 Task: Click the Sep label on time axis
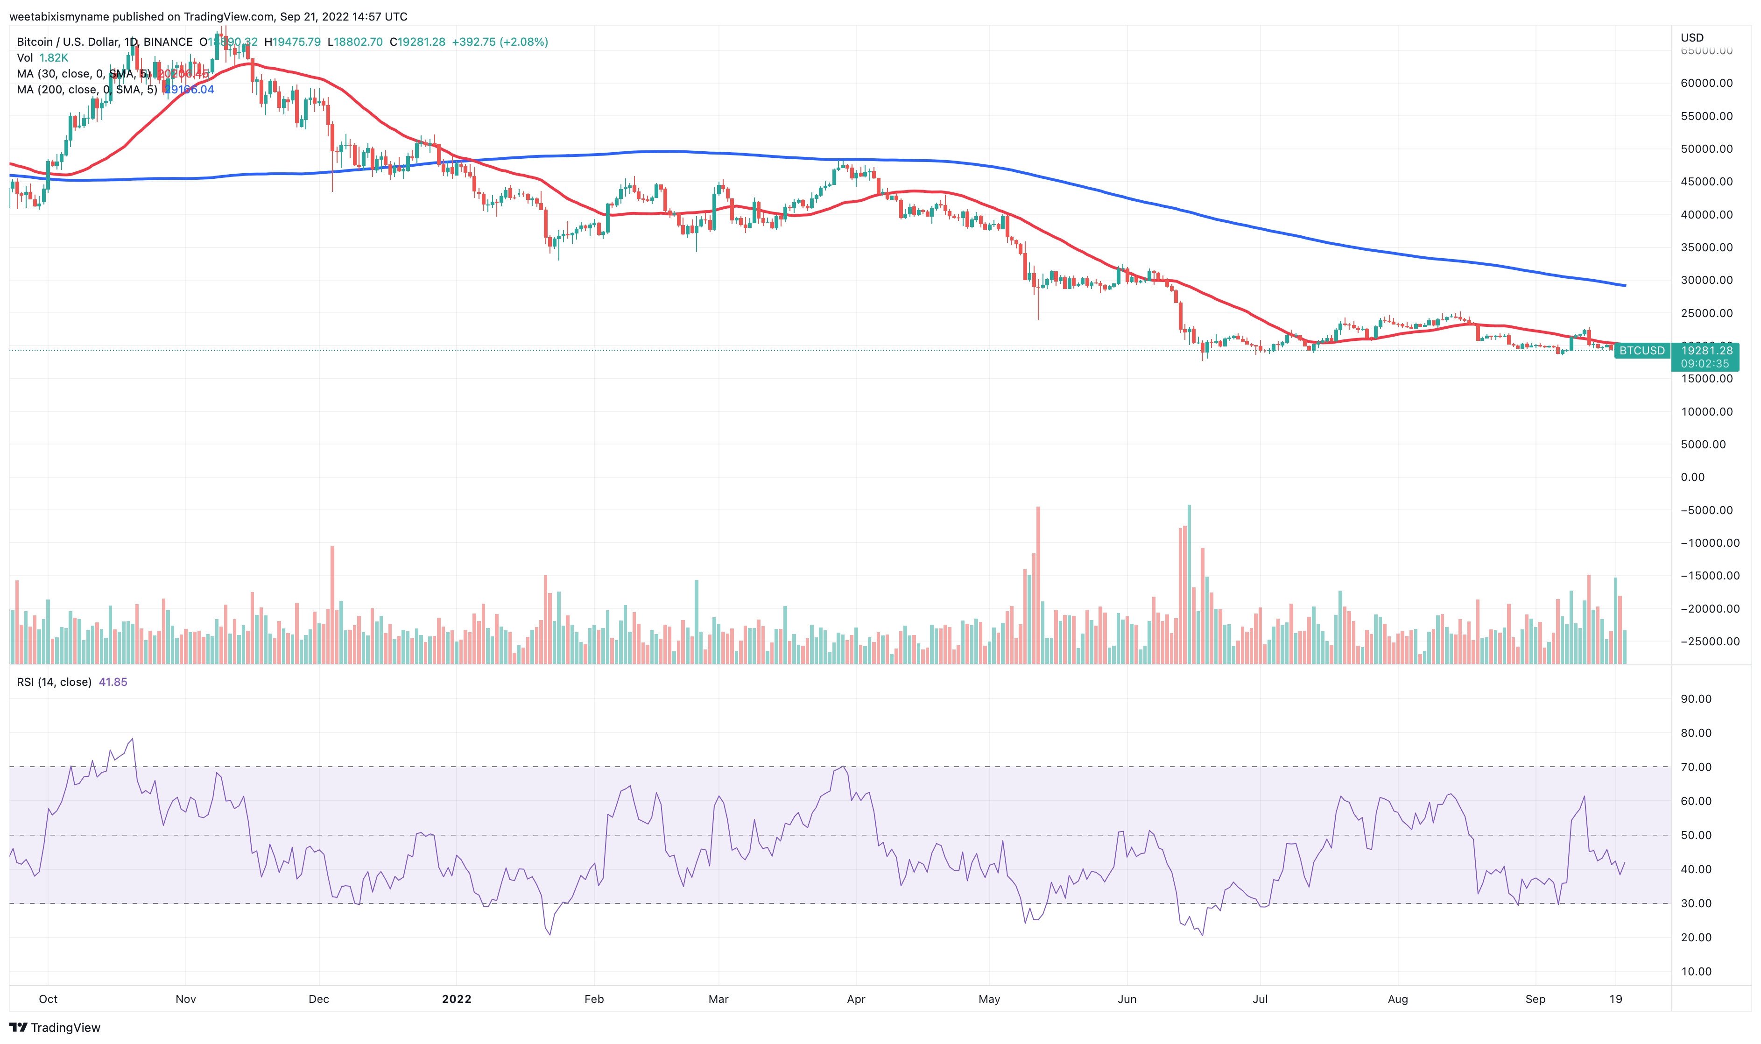(1535, 999)
